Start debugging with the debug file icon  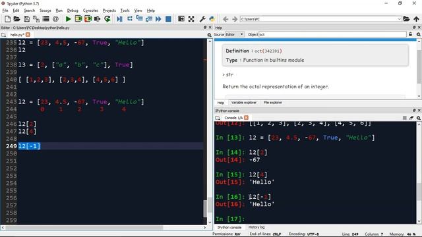click(120, 19)
